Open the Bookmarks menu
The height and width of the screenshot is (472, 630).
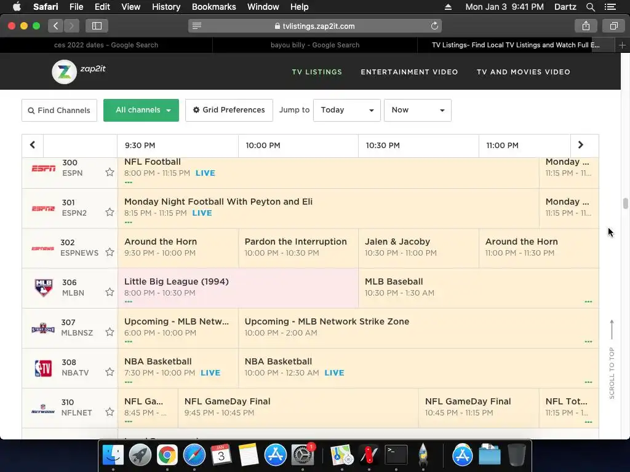[x=213, y=7]
